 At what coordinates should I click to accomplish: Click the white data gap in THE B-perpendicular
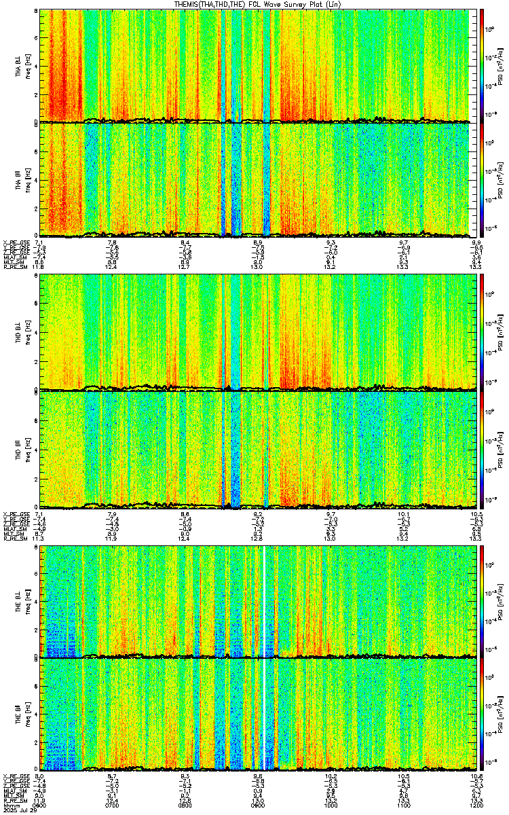click(263, 600)
